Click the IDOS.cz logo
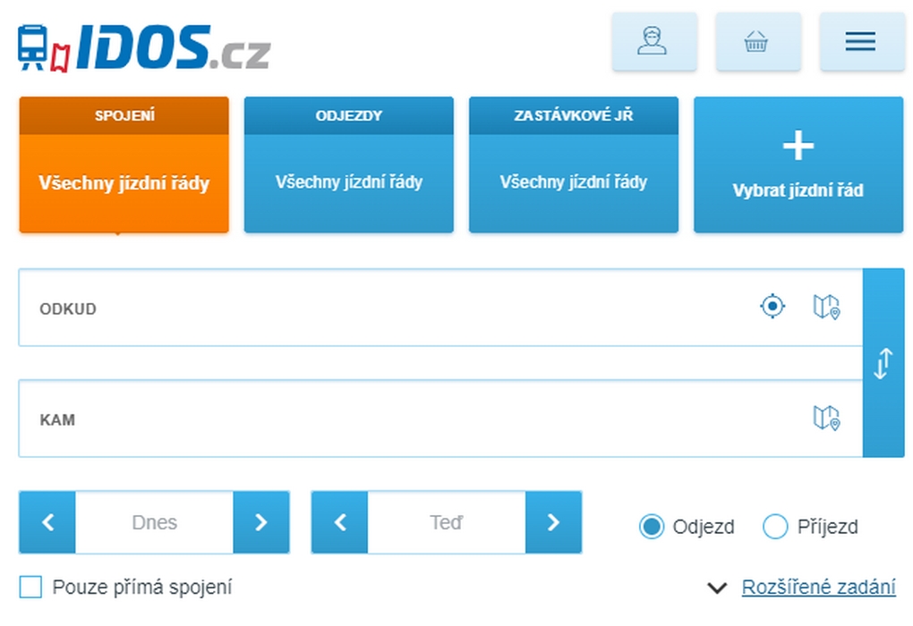The width and height of the screenshot is (913, 626). (143, 47)
